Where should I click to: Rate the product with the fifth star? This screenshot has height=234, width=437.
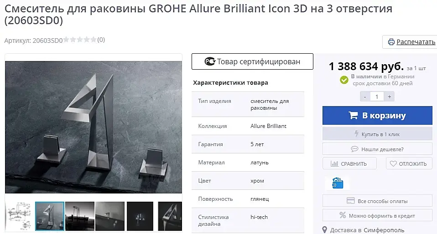[x=94, y=40]
